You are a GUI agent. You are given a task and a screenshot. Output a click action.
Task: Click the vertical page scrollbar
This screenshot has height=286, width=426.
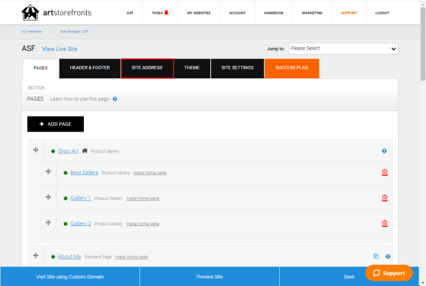(423, 44)
